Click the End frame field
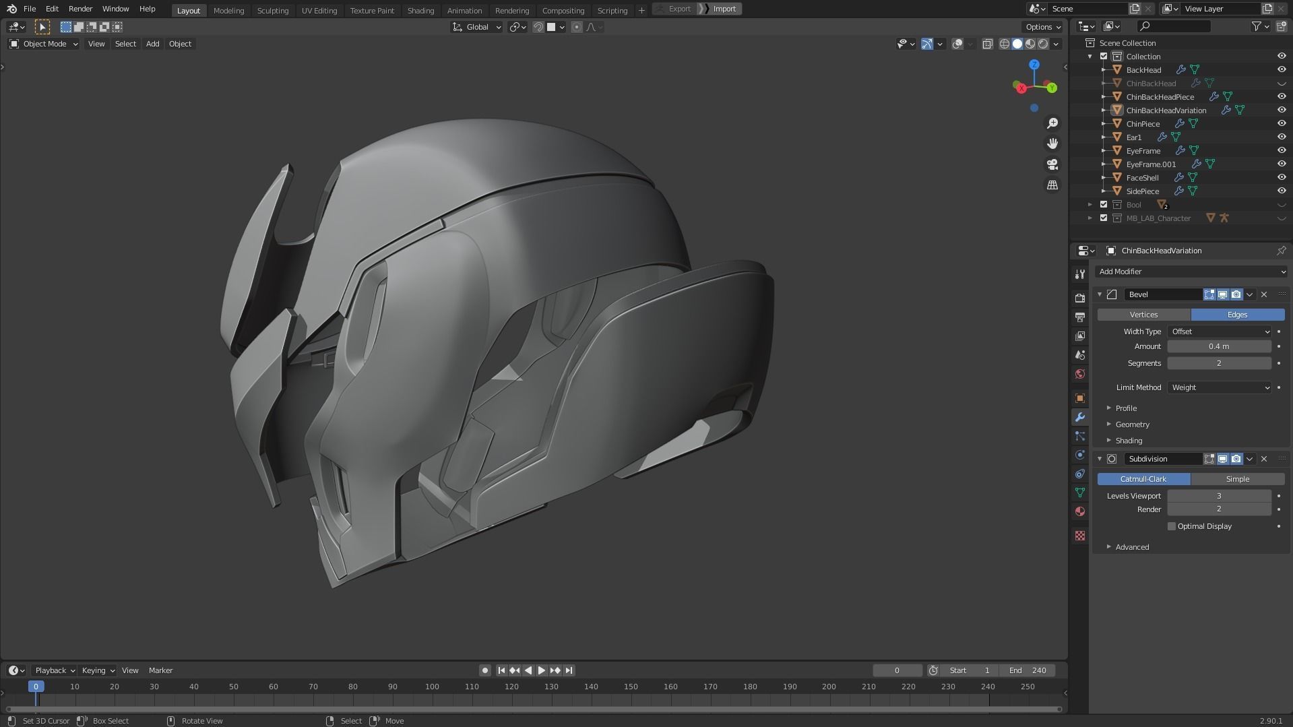Screen dimensions: 1293x727 click(x=1028, y=670)
